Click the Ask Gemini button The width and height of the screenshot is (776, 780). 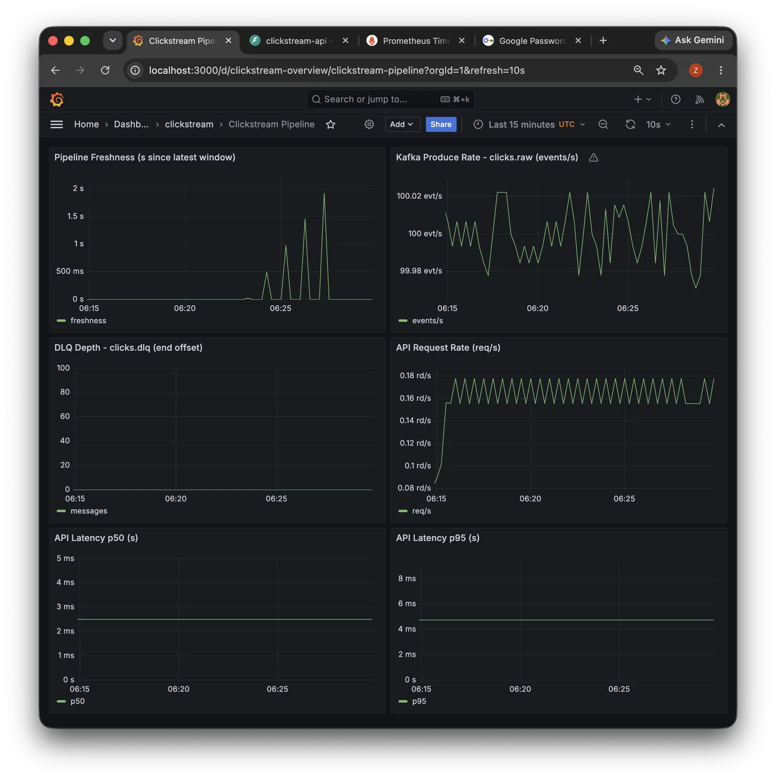click(x=693, y=40)
